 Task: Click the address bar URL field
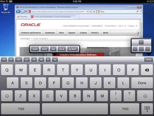pyautogui.click(x=57, y=12)
